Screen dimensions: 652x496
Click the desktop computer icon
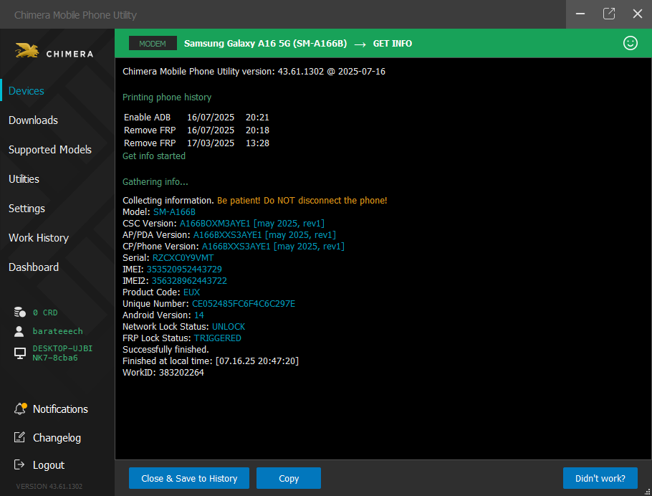[19, 353]
